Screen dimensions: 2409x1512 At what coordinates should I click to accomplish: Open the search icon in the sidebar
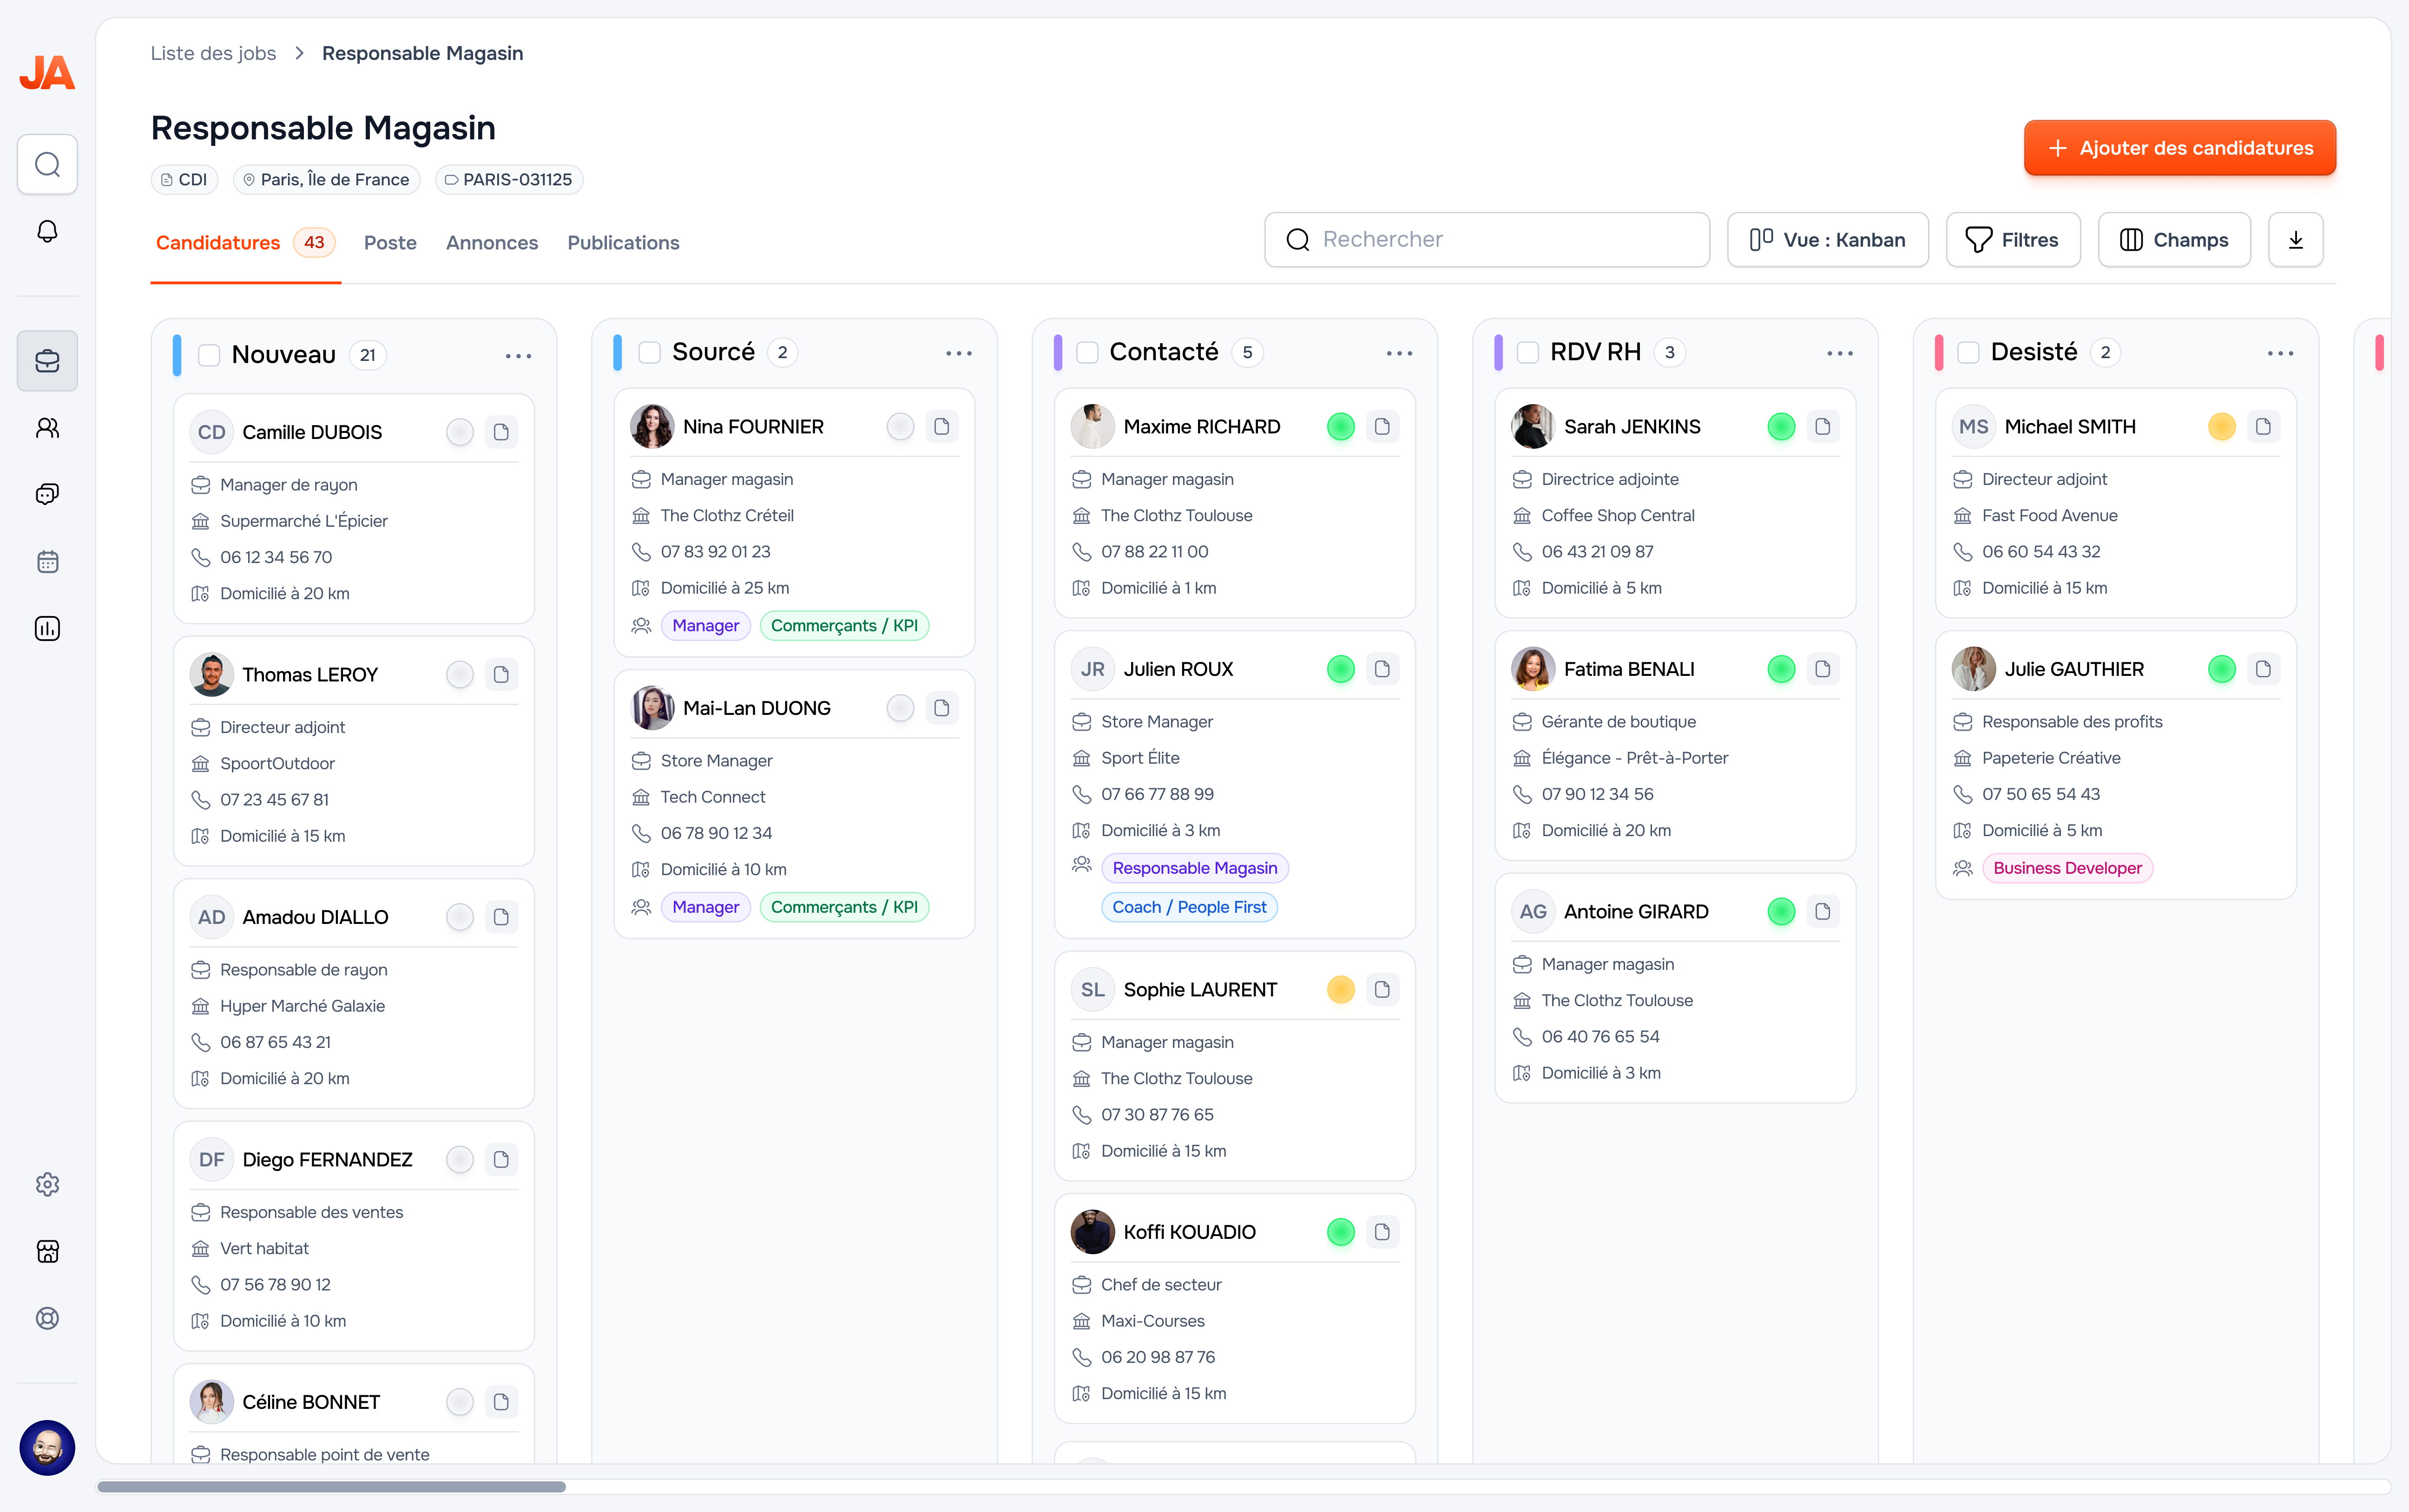[x=47, y=164]
